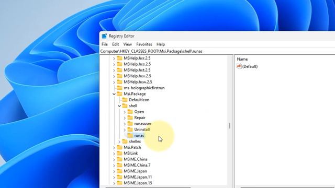Click the shellex folder icon
Screen dimensions: 335x188
click(125, 142)
